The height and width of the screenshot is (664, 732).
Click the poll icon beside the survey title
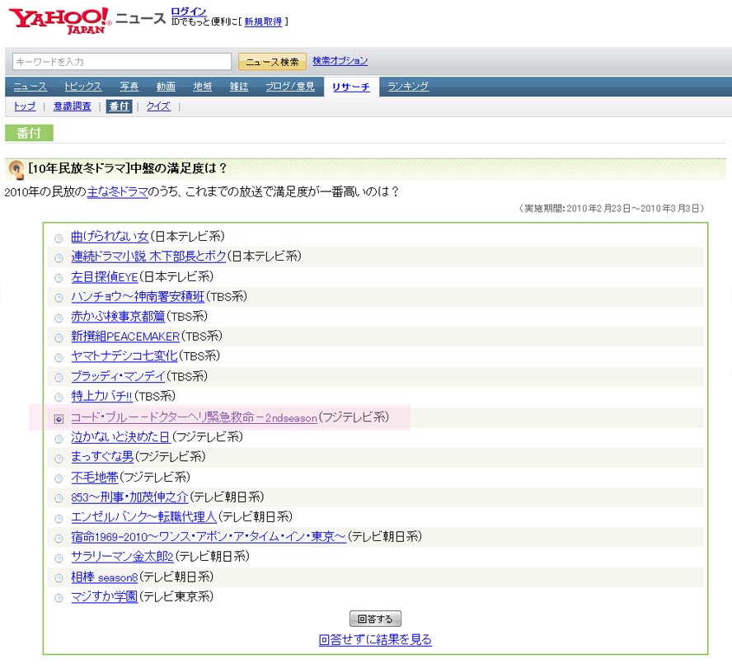pyautogui.click(x=16, y=169)
